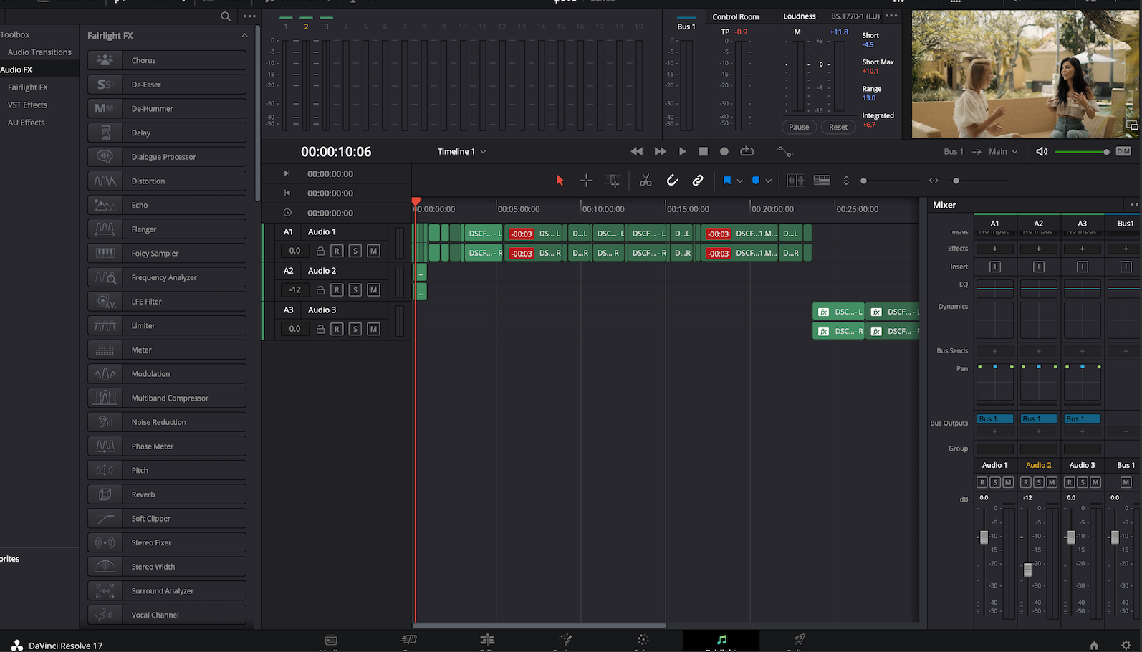The width and height of the screenshot is (1142, 652).
Task: Click the main timecode display 00:00:10:06
Action: coord(336,151)
